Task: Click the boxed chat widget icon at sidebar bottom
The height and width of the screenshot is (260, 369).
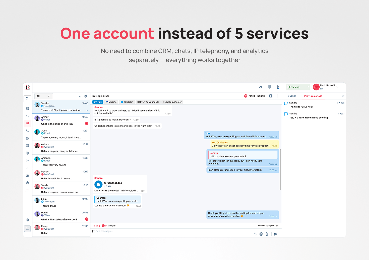Action: click(x=27, y=229)
